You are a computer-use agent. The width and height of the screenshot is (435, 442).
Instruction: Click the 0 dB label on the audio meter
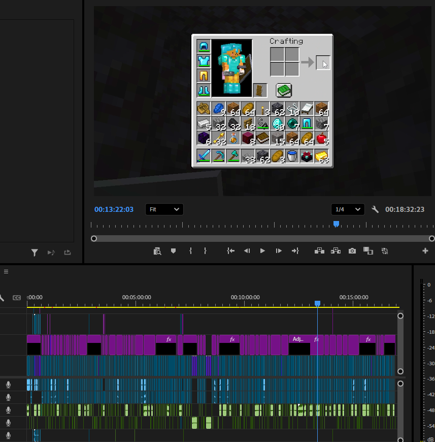pos(429,285)
